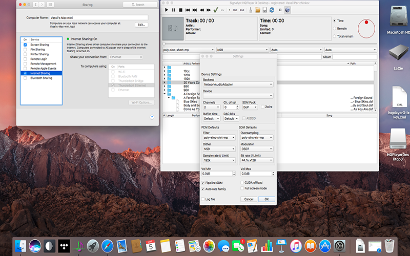Toggle the Rpt repeat toolbar button
The height and width of the screenshot is (256, 410).
click(235, 10)
